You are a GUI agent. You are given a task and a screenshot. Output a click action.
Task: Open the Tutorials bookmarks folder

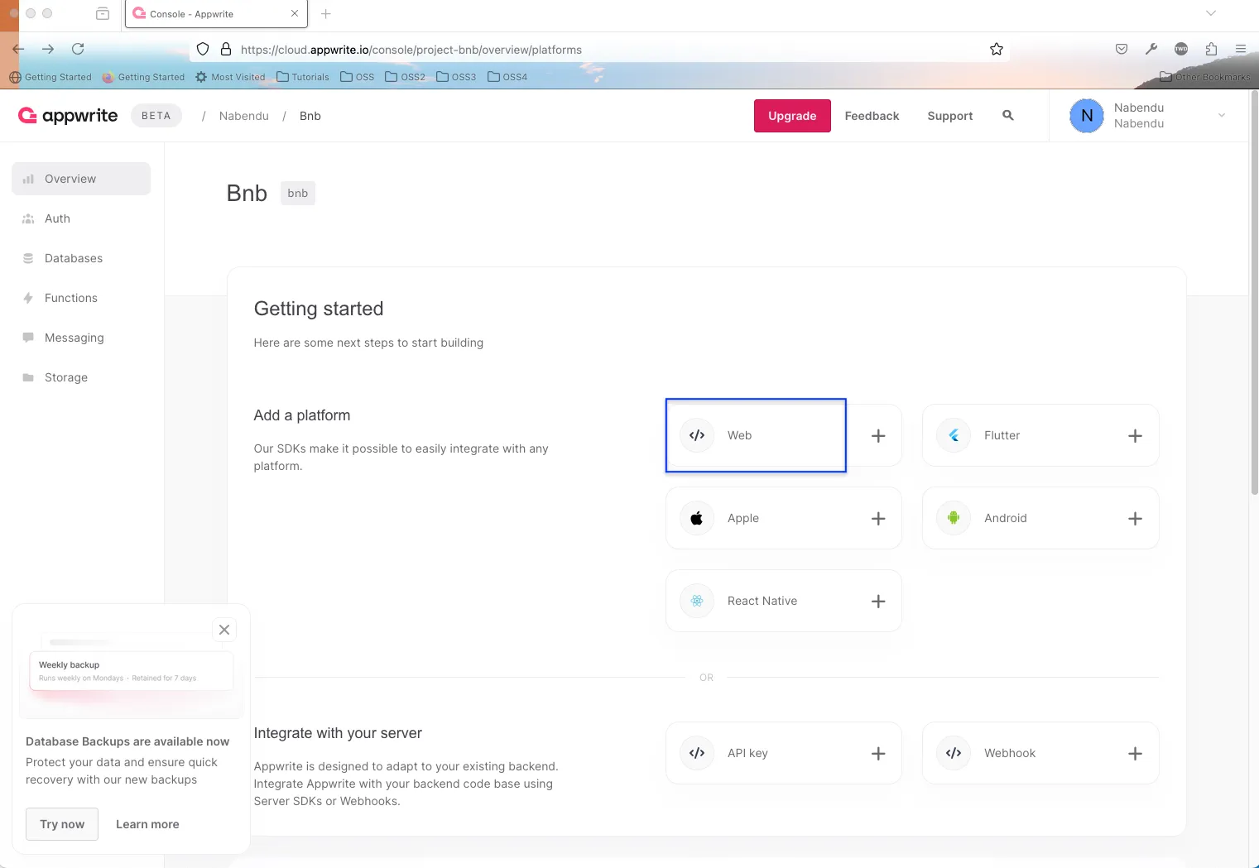303,77
